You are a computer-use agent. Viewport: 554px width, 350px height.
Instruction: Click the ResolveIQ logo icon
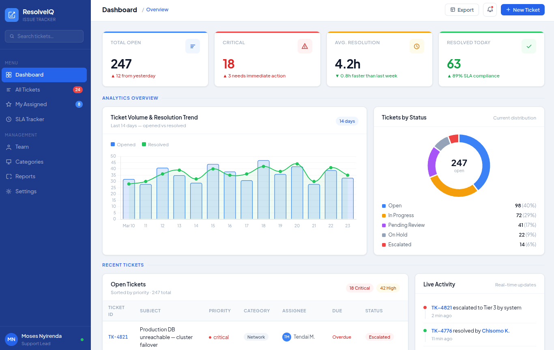12,15
